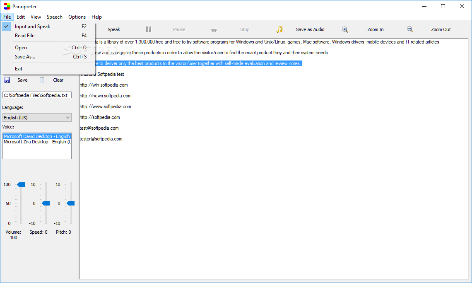
Task: Click the Zoom In label
Action: coord(376,29)
